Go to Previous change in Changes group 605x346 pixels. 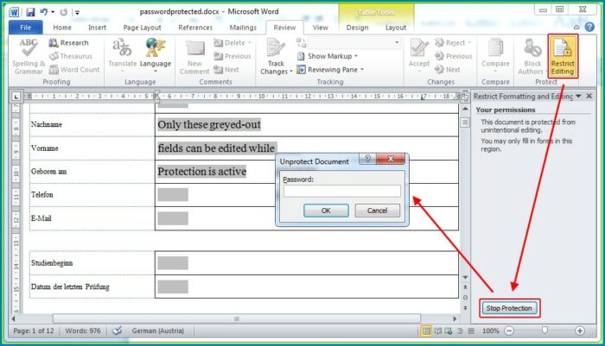coord(453,56)
